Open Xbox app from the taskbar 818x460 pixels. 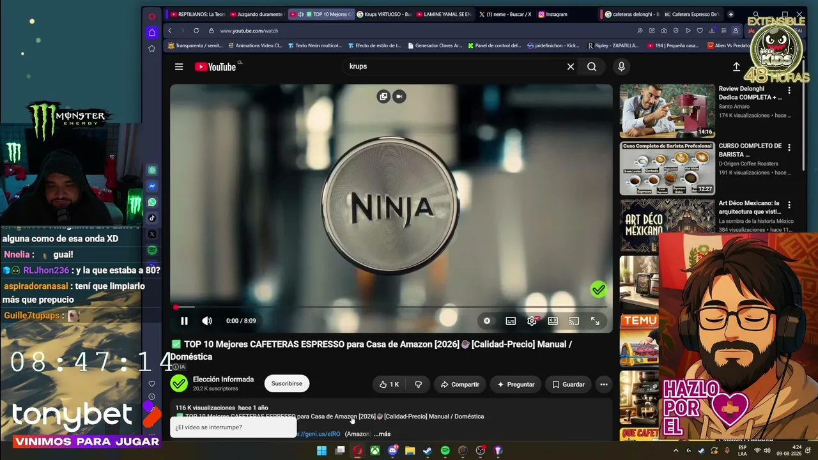click(375, 450)
